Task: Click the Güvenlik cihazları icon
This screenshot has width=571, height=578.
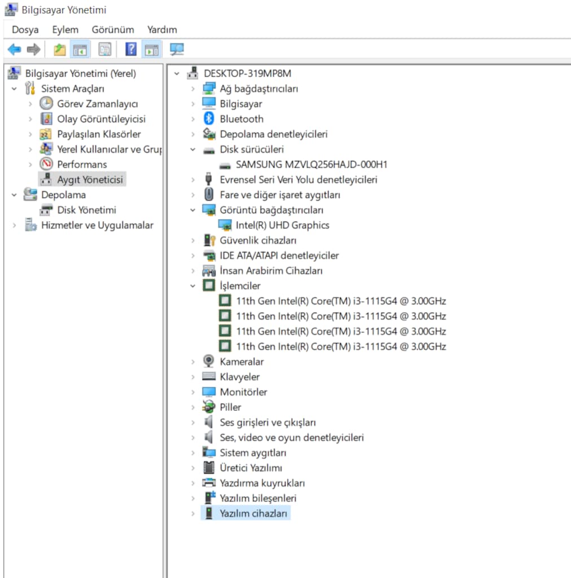Action: pyautogui.click(x=209, y=240)
